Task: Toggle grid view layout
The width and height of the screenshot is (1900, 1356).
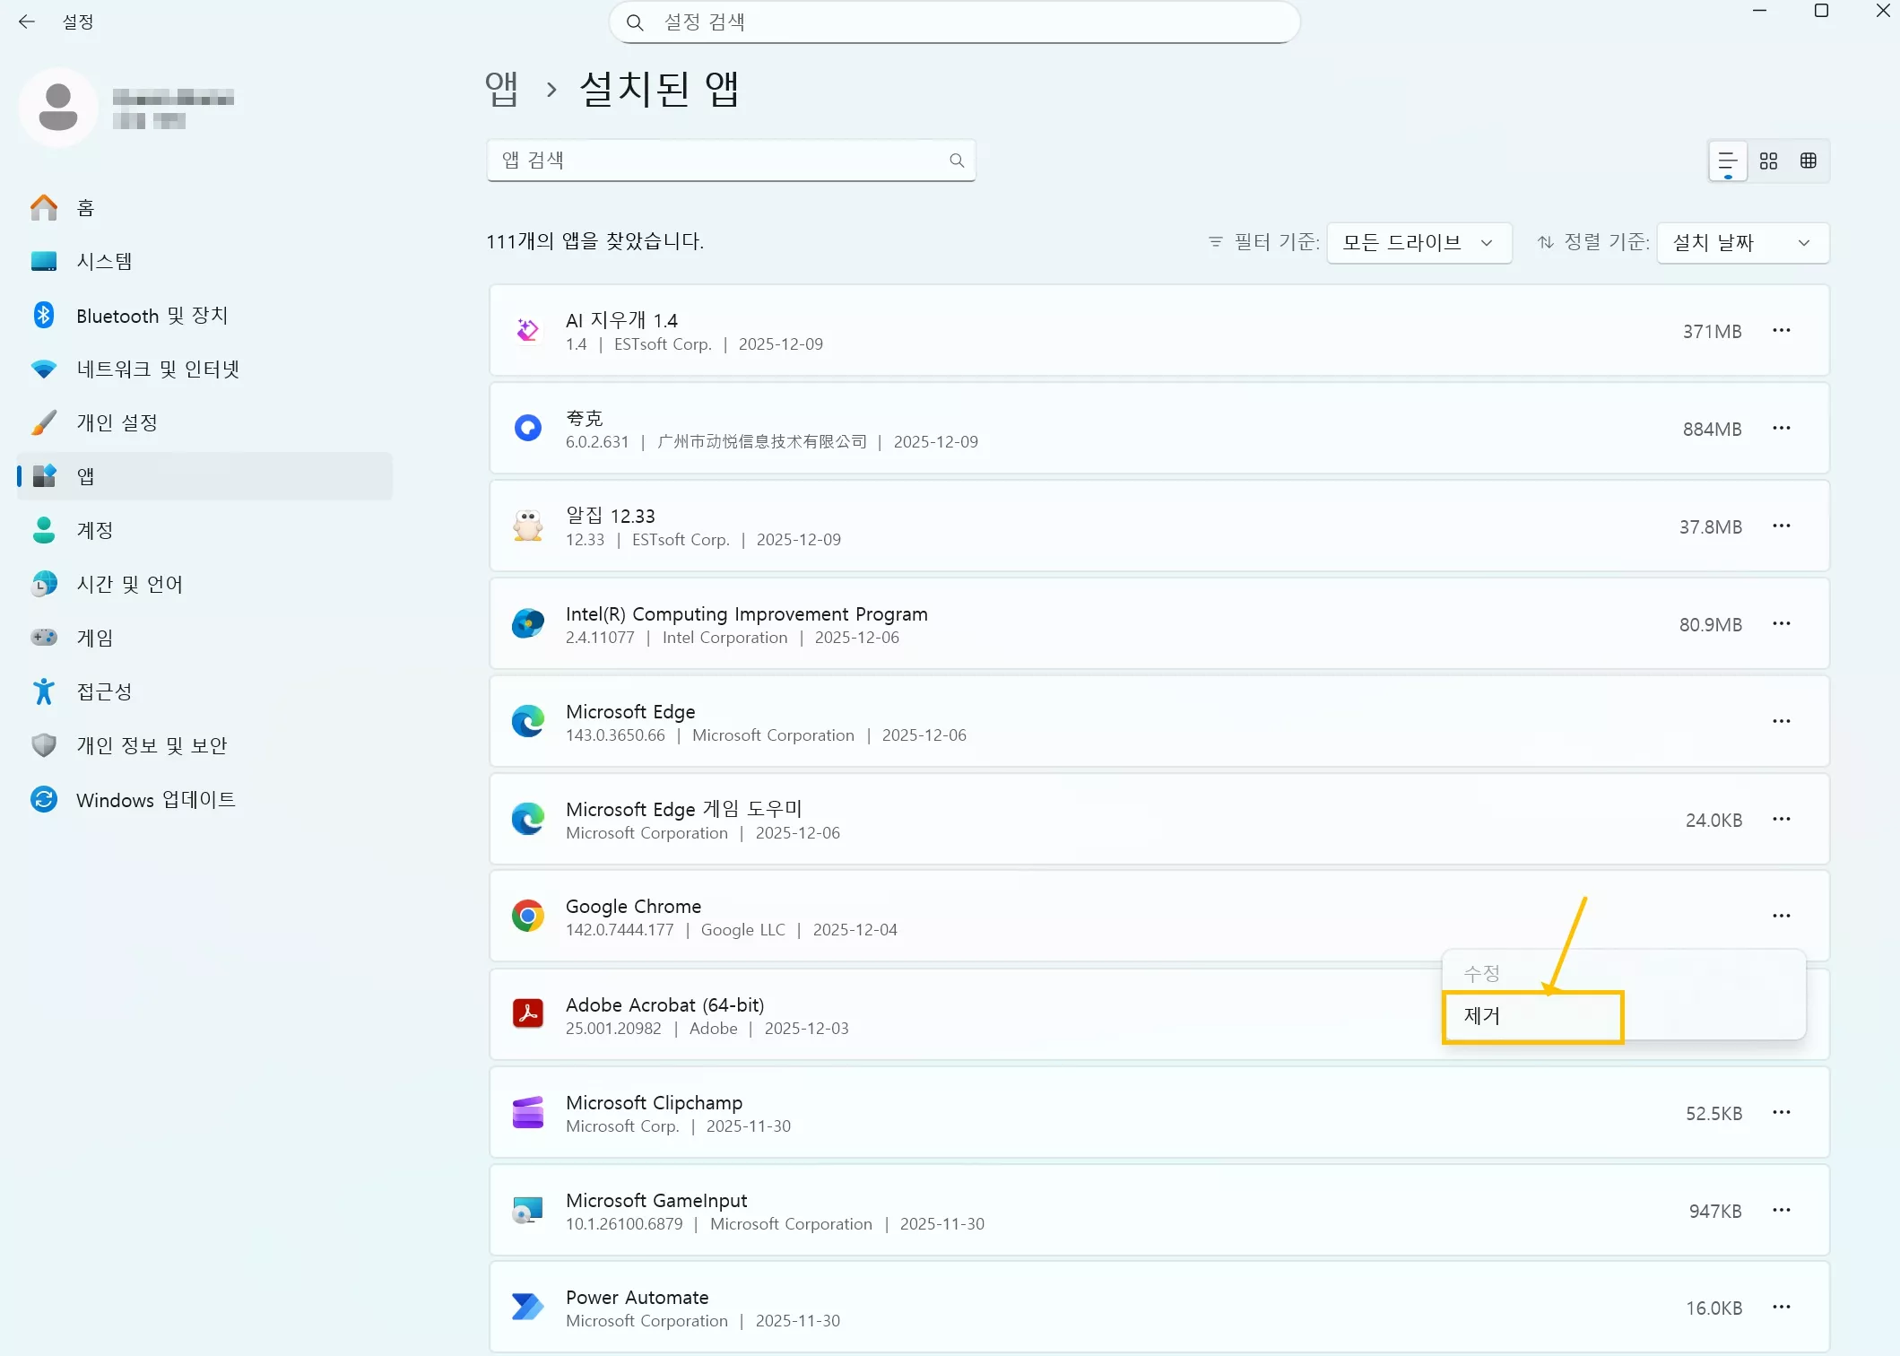Action: [x=1768, y=161]
